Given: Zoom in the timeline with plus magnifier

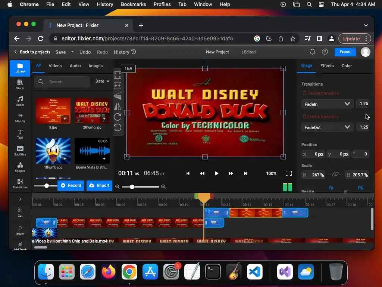Looking at the screenshot, I should pos(163,187).
